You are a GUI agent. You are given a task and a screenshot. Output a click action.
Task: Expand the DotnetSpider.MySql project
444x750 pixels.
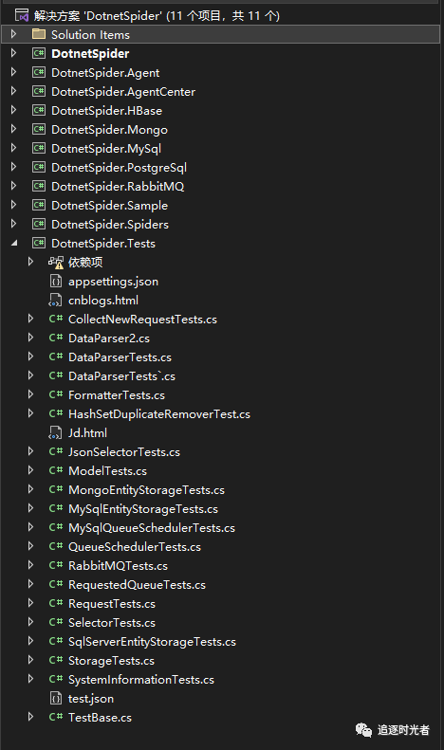(x=13, y=148)
